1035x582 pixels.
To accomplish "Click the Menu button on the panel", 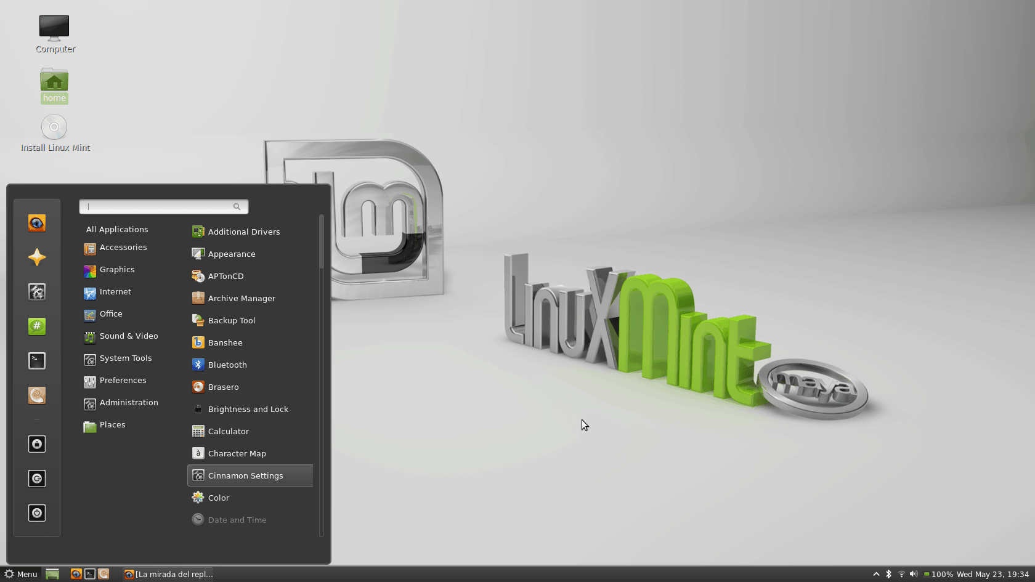I will (x=21, y=574).
